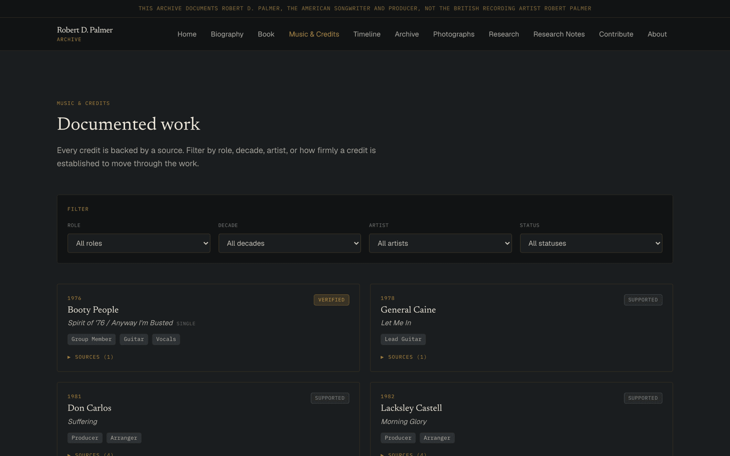This screenshot has height=456, width=730.
Task: Expand sources for Booty People
Action: [90, 357]
